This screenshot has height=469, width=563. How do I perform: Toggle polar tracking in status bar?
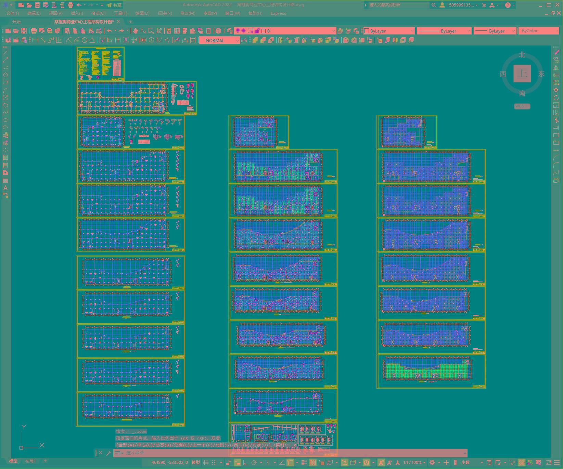pos(254,463)
